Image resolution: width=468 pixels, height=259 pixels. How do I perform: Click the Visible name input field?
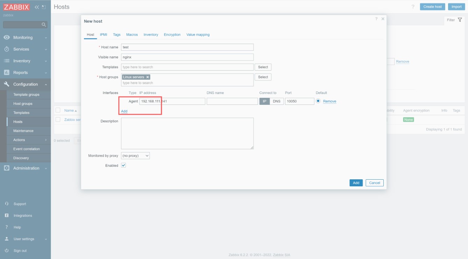point(187,57)
